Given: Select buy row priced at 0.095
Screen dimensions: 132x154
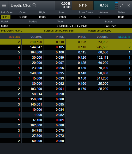Looking at the screenshot, I should coord(33,73).
